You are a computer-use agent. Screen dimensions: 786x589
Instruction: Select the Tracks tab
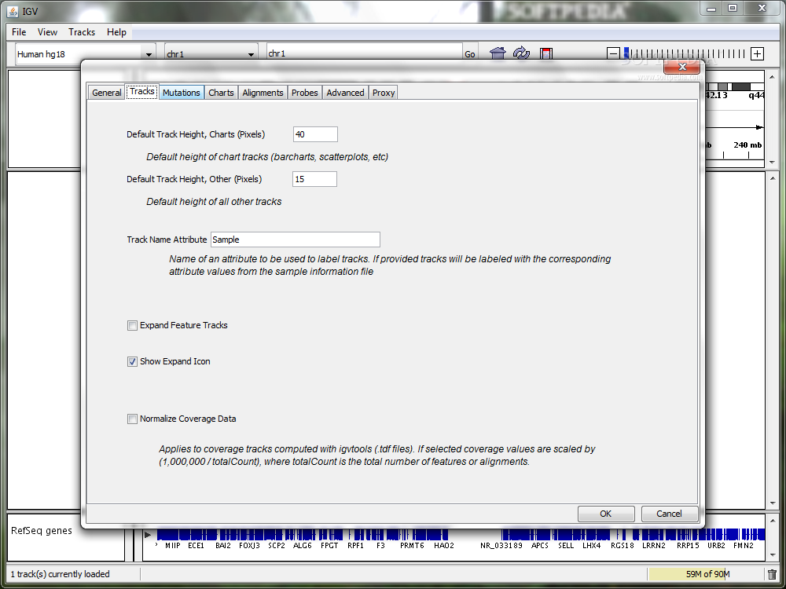[x=142, y=92]
